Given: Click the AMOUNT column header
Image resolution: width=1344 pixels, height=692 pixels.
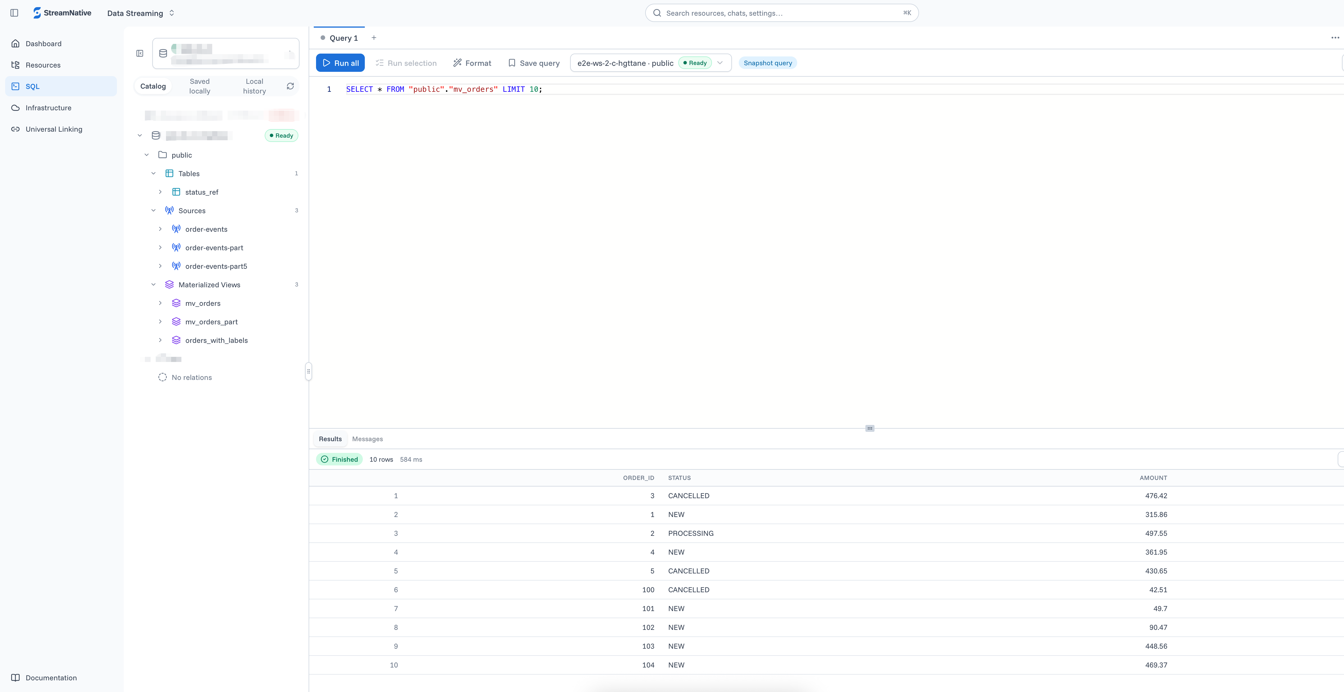Looking at the screenshot, I should pos(1153,478).
